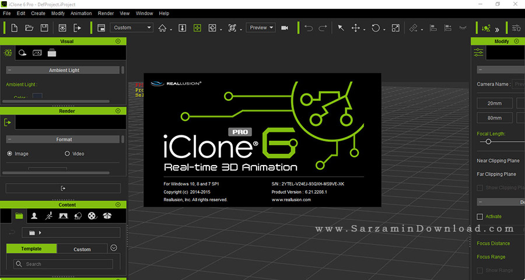This screenshot has width=525, height=280.
Task: Switch to the Template tab in Content
Action: [x=32, y=249]
